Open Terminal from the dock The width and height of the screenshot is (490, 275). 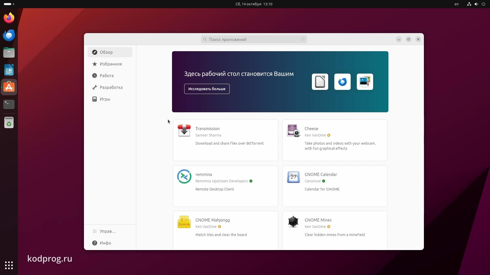tap(9, 104)
